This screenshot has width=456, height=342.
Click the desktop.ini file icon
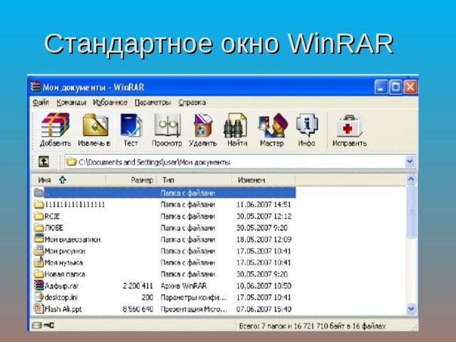point(38,297)
